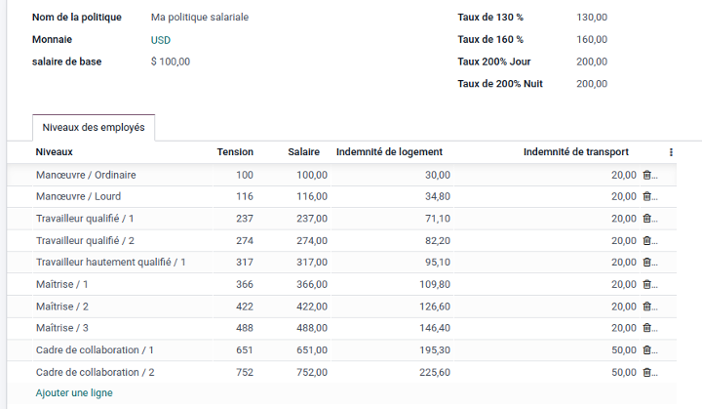Trash the Maîtrise / 3 row

647,328
